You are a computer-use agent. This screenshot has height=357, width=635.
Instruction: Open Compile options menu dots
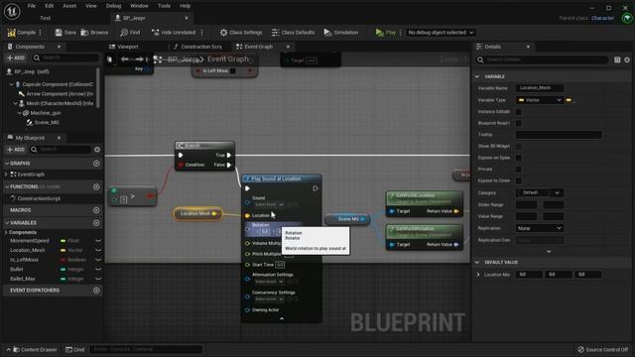point(41,33)
